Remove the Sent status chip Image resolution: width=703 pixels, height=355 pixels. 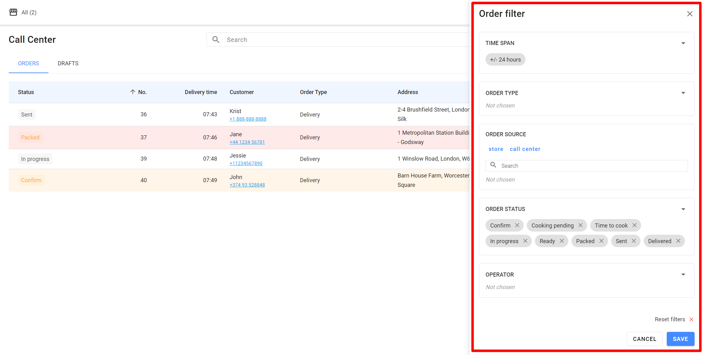pyautogui.click(x=634, y=241)
